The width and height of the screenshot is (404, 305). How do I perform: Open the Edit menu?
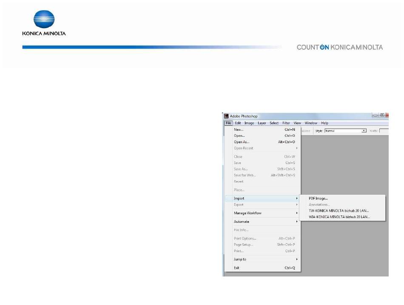(238, 123)
